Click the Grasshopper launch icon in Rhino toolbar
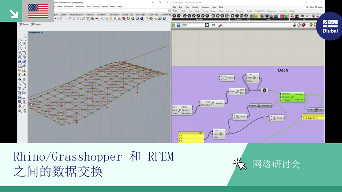 click(x=160, y=19)
